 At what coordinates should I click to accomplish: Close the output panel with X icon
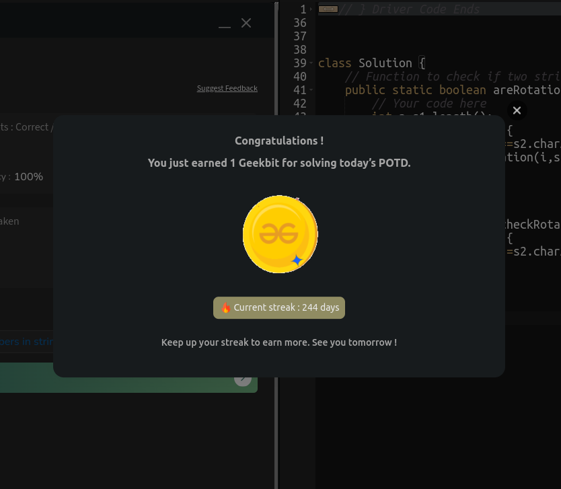click(x=246, y=23)
